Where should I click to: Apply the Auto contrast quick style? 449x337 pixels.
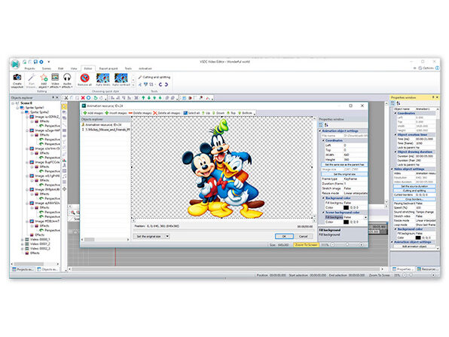coord(121,78)
